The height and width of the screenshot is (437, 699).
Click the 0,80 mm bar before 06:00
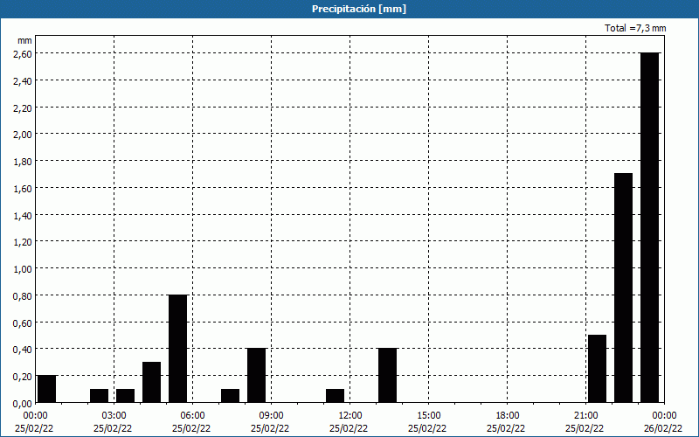(178, 349)
